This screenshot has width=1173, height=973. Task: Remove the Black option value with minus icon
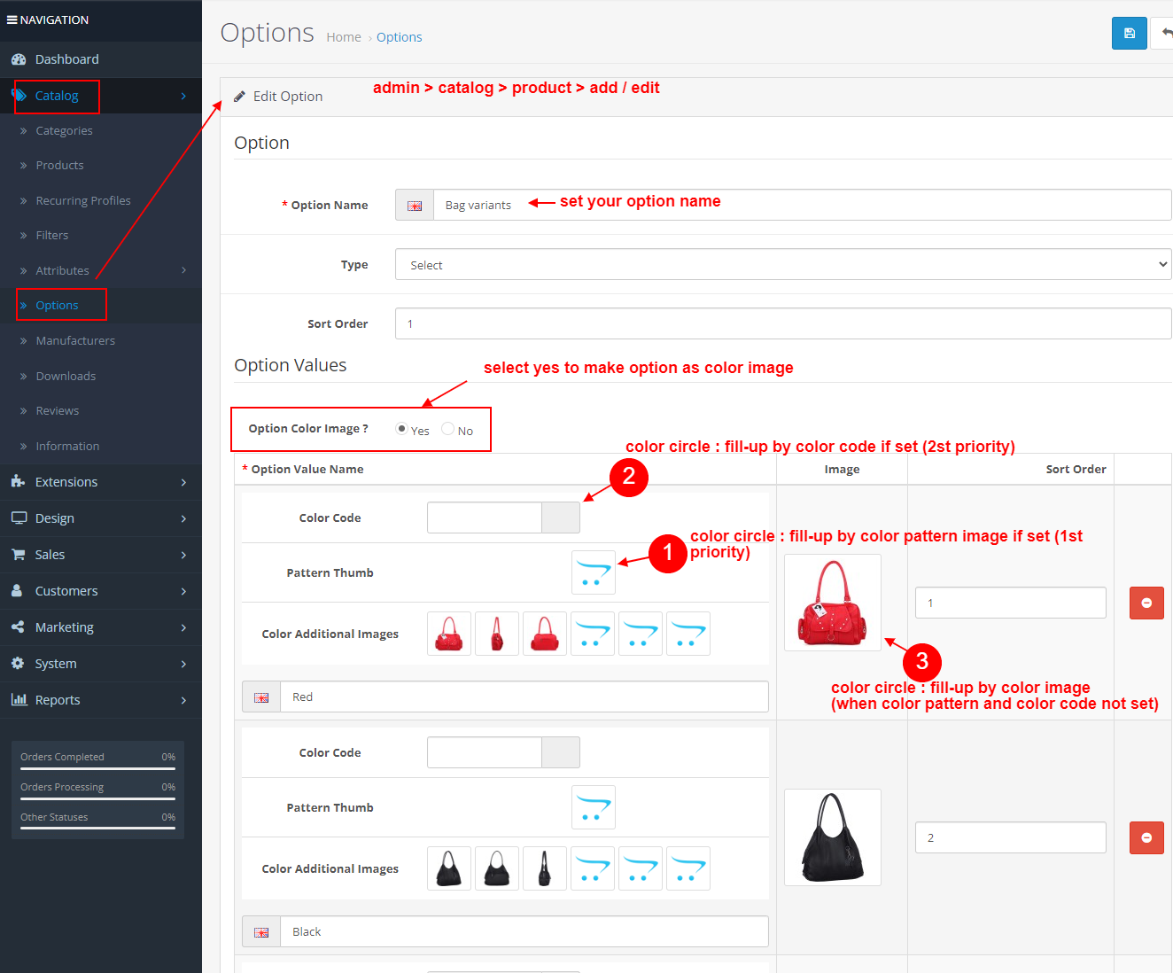(1146, 837)
